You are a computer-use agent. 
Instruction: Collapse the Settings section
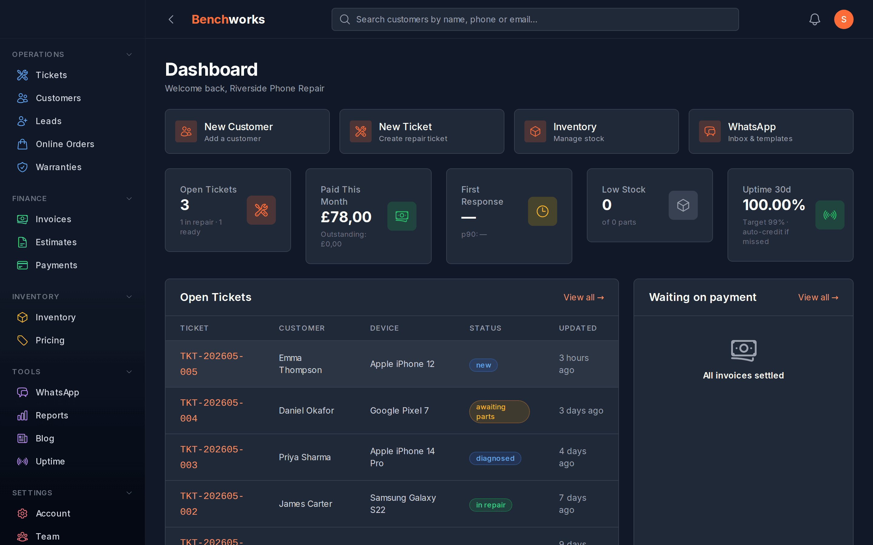[x=129, y=493]
